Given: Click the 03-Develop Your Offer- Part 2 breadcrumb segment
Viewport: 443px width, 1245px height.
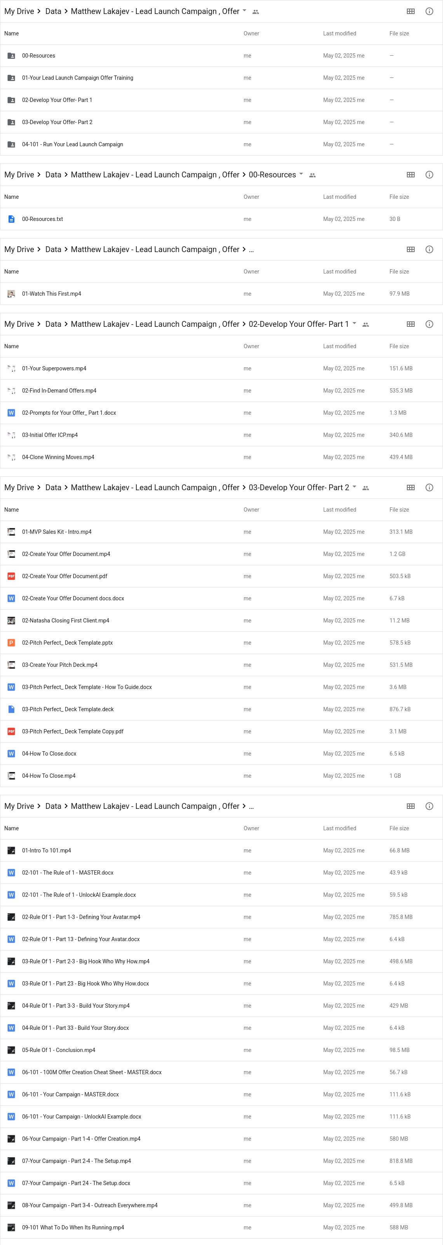Looking at the screenshot, I should (x=299, y=487).
